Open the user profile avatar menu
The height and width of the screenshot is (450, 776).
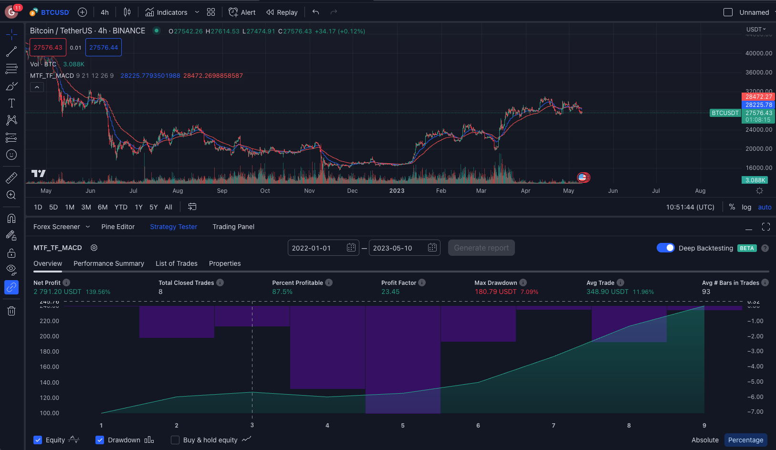point(11,12)
